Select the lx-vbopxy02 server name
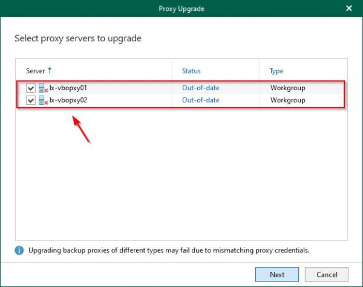Viewport: 363px width, 287px height. coord(68,101)
